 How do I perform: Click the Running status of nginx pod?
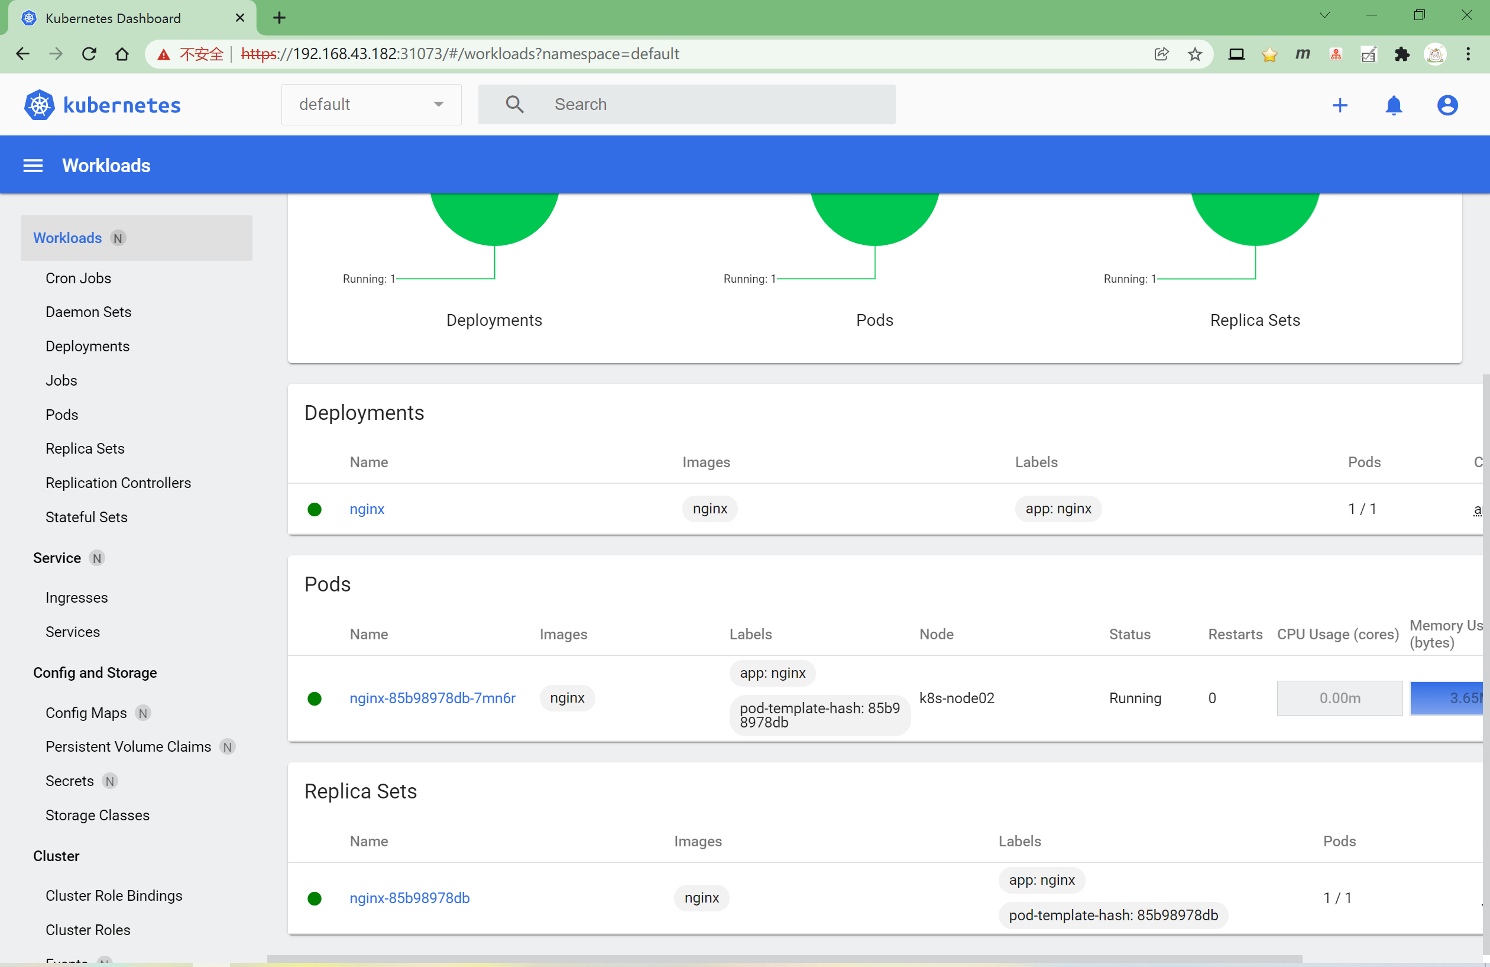click(x=1135, y=698)
